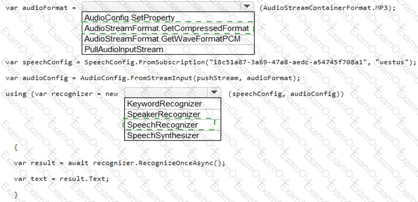
Task: Click the recognizer.RecognizeOnceAsync code line
Action: coord(120,163)
